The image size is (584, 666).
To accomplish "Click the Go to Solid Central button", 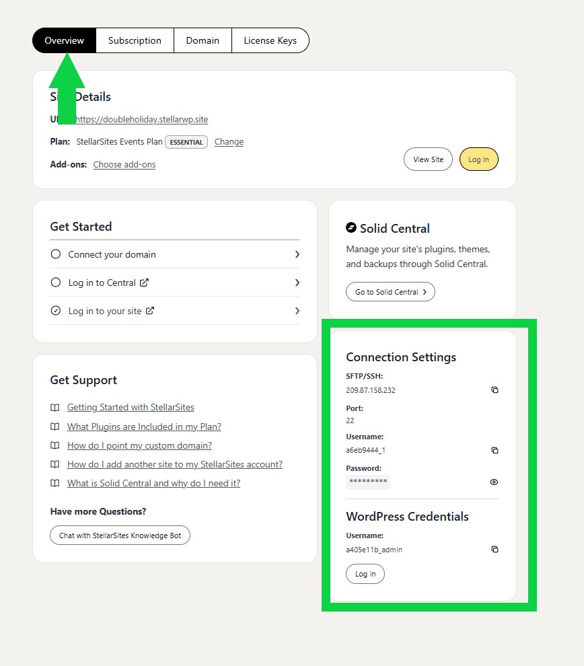I will click(390, 292).
